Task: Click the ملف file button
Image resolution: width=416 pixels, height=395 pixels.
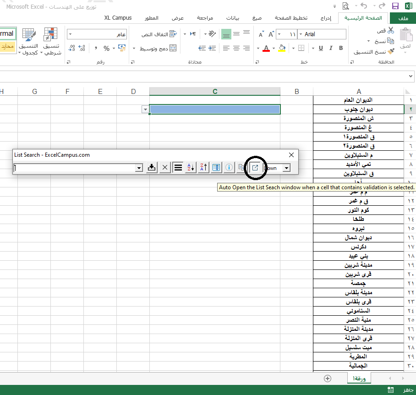Action: (402, 18)
